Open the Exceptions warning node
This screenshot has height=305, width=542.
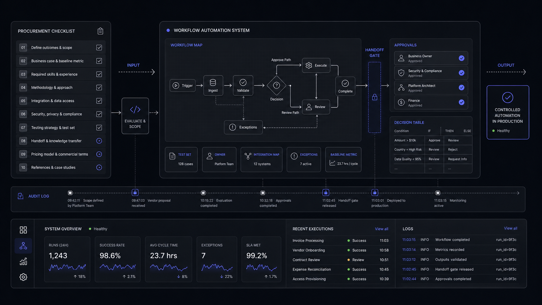click(243, 127)
